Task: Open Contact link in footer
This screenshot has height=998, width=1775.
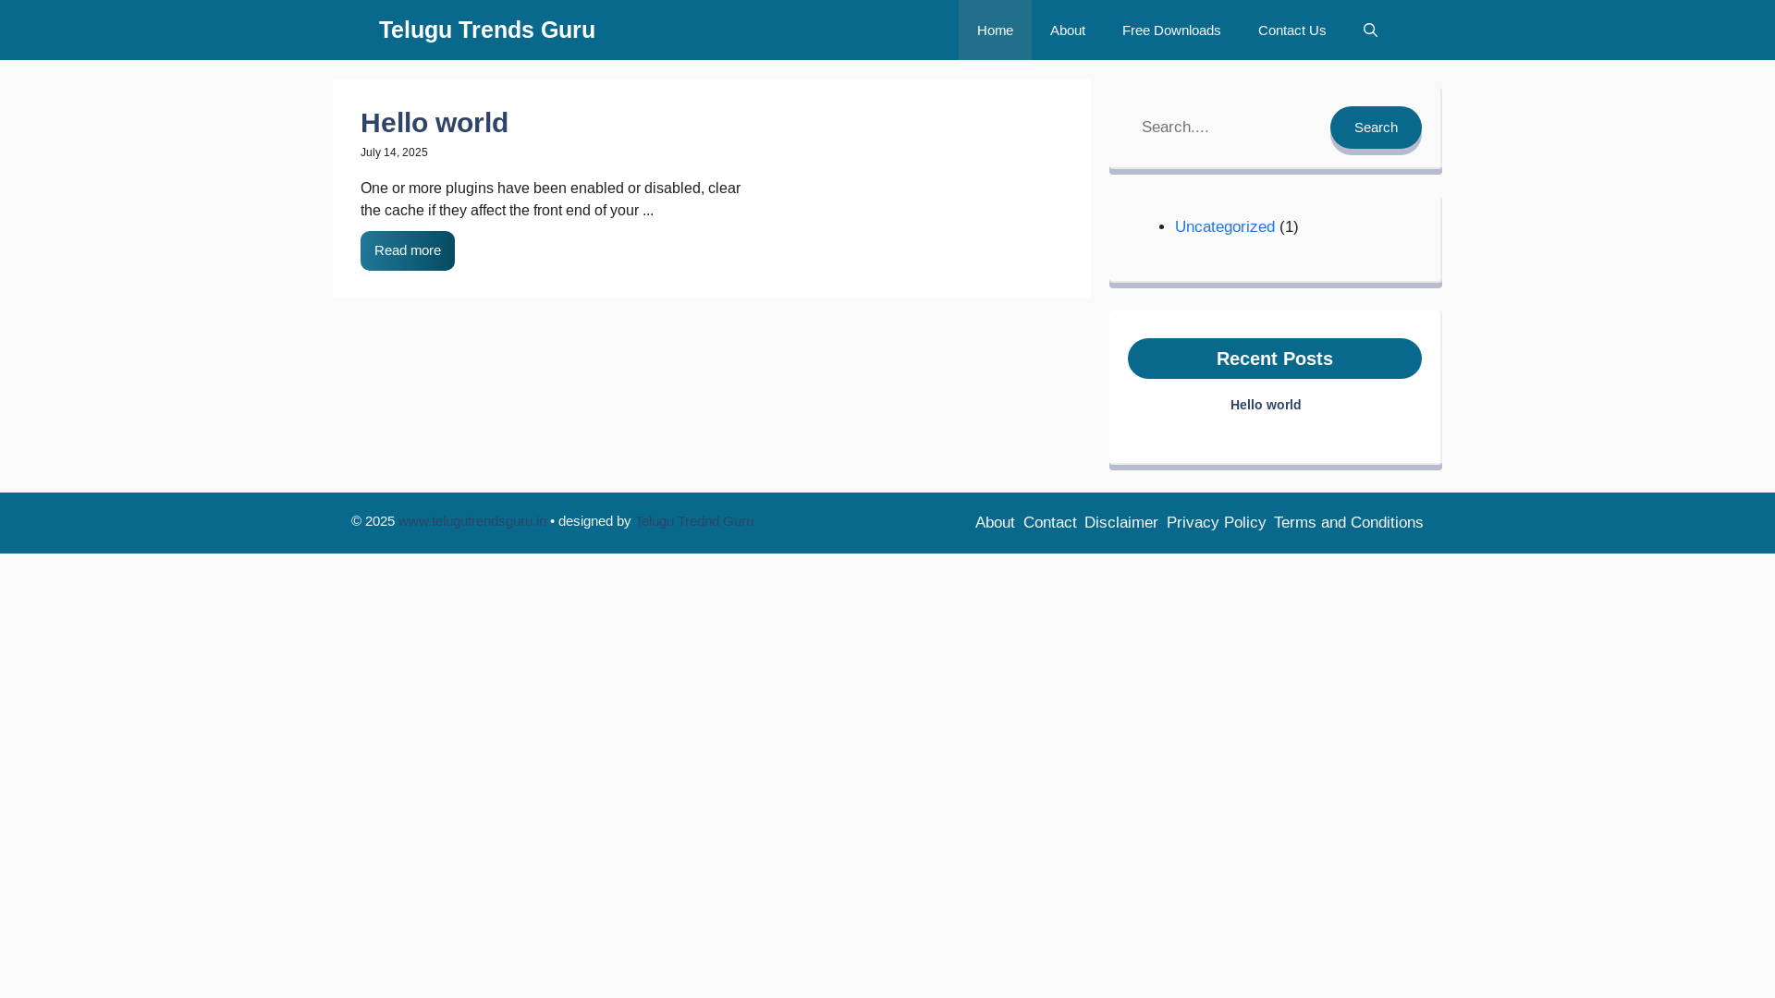Action: click(x=1049, y=523)
